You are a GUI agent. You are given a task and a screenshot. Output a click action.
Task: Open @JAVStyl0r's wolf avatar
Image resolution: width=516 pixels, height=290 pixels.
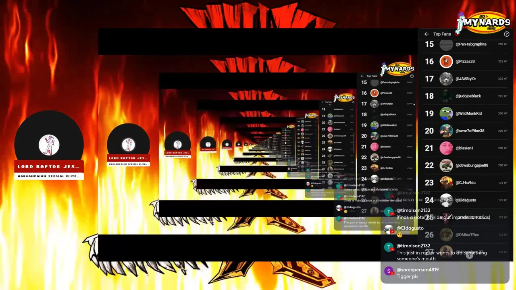[446, 79]
